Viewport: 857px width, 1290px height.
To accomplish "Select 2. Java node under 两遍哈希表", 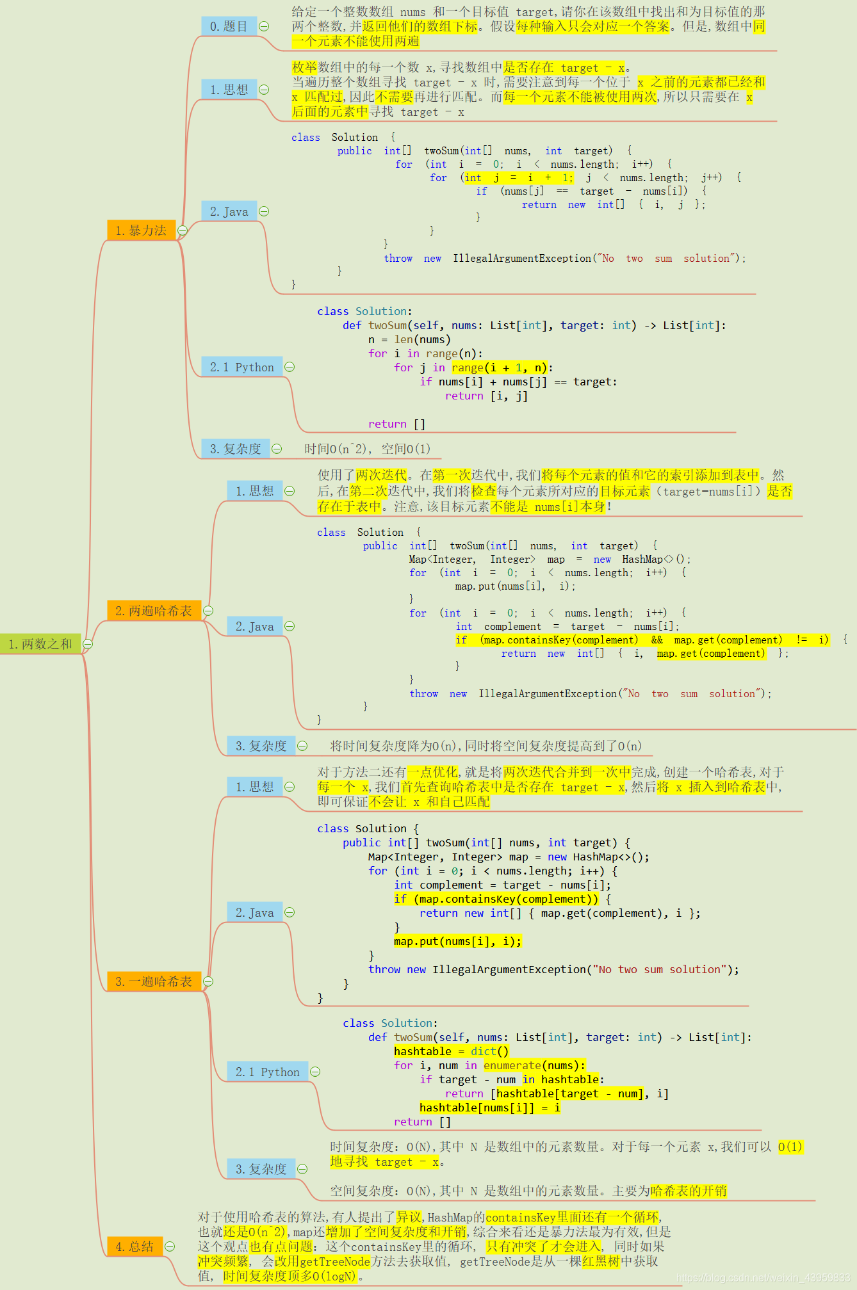I will click(x=254, y=626).
